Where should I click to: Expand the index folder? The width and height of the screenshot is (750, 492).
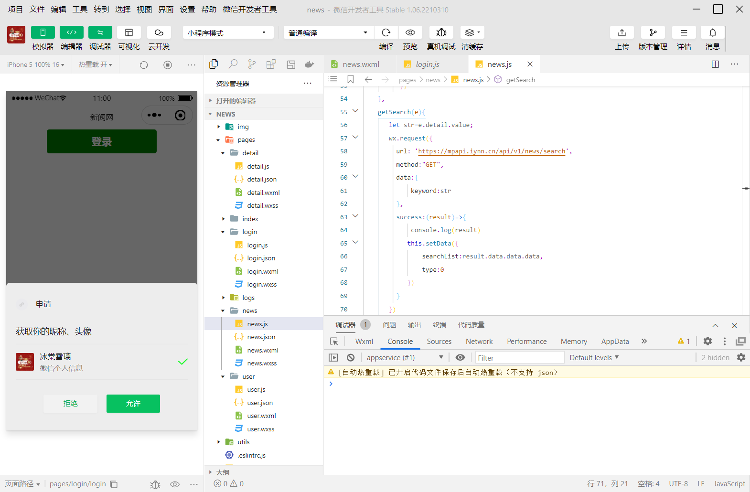point(223,219)
